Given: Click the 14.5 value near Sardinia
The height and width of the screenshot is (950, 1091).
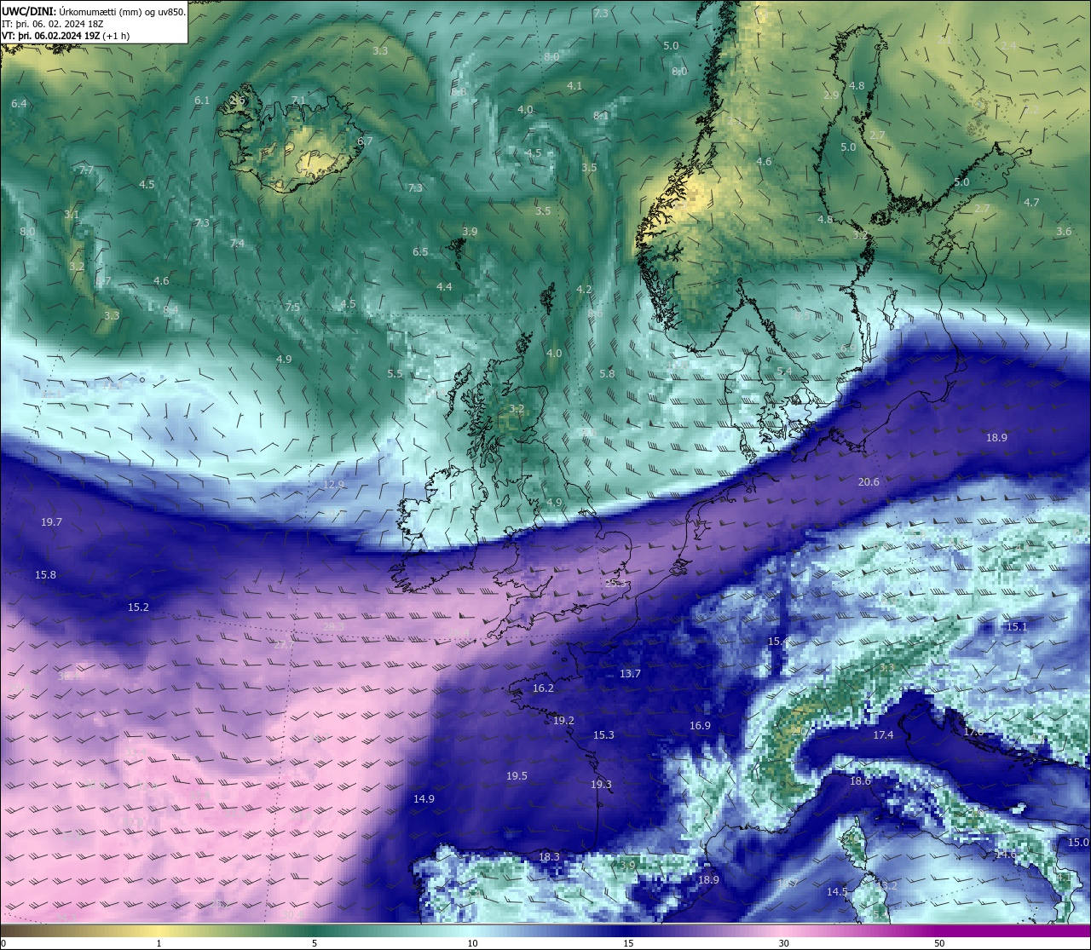Looking at the screenshot, I should tap(837, 892).
